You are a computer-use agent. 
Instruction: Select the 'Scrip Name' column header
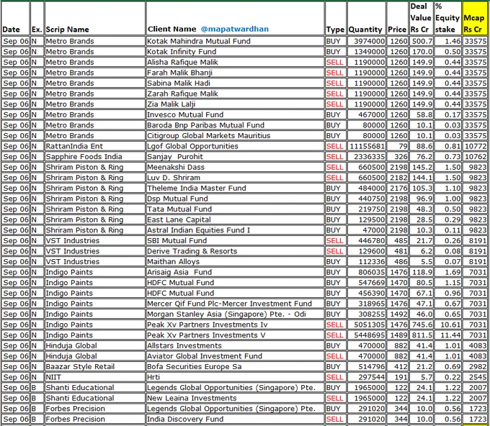[95, 18]
